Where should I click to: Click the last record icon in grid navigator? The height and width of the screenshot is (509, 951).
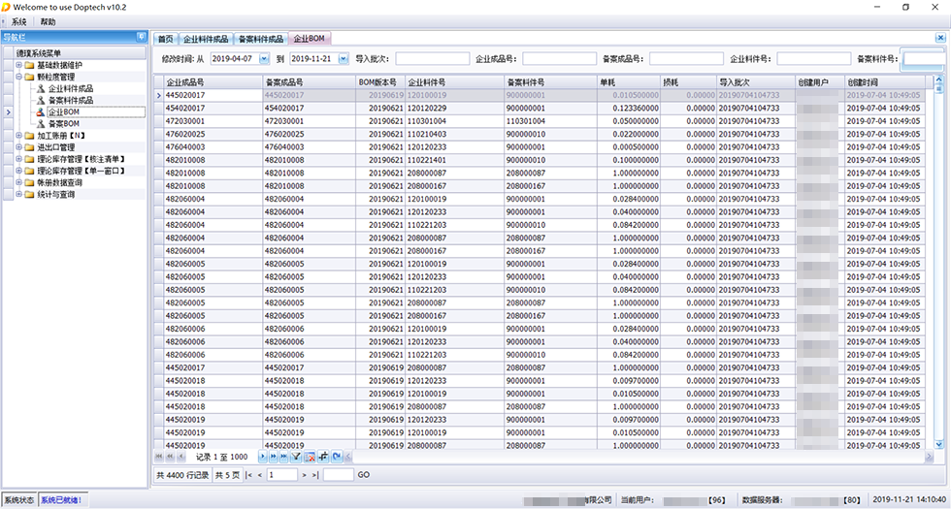(283, 456)
